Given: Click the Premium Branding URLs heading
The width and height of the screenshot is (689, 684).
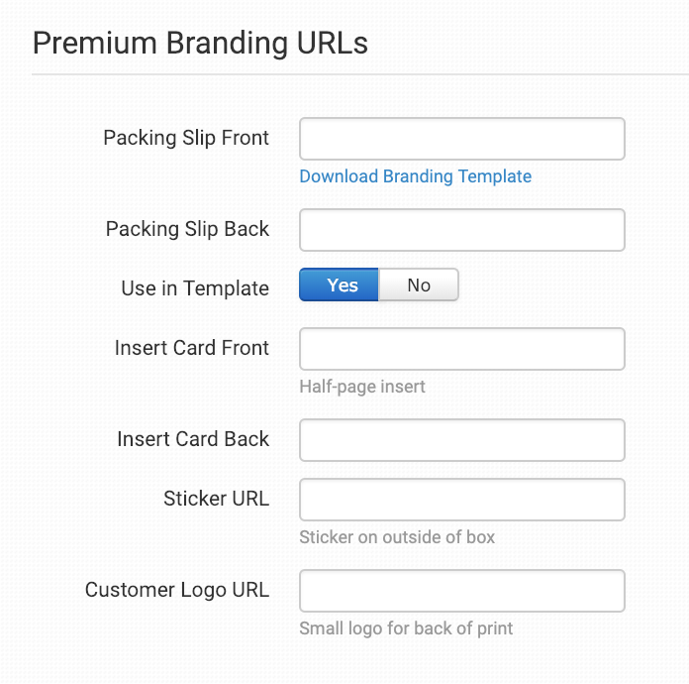Looking at the screenshot, I should pos(200,44).
